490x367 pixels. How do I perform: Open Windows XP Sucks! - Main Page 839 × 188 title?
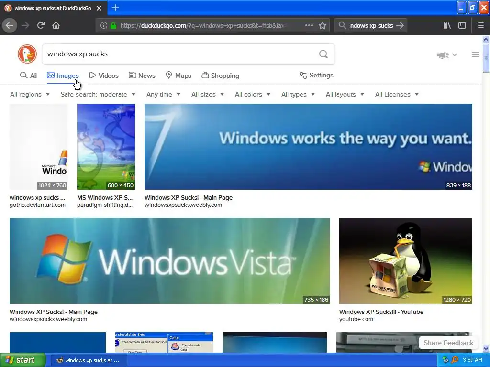tap(189, 197)
